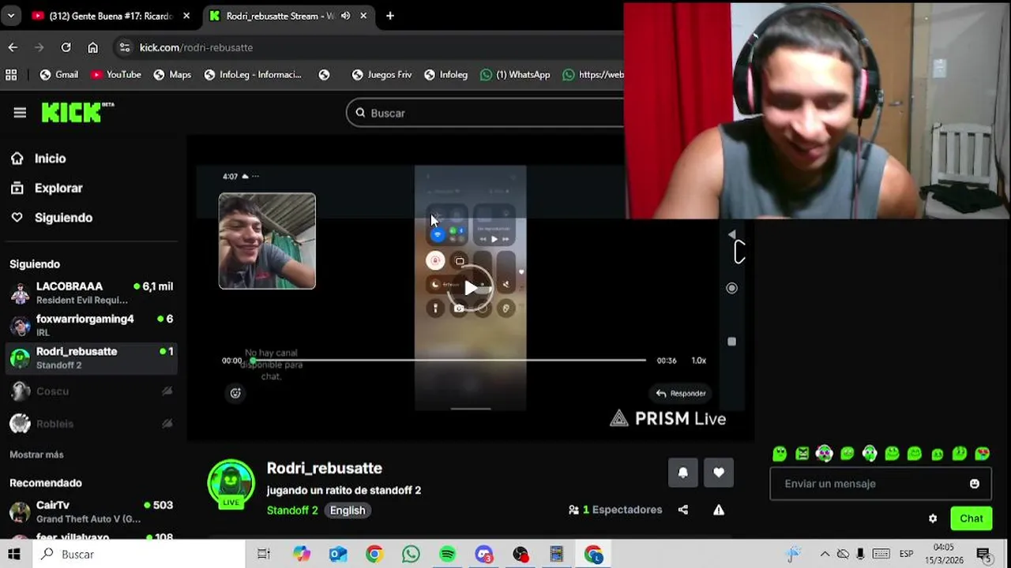Click the 1 Espectadores viewer count
1011x568 pixels.
click(615, 510)
